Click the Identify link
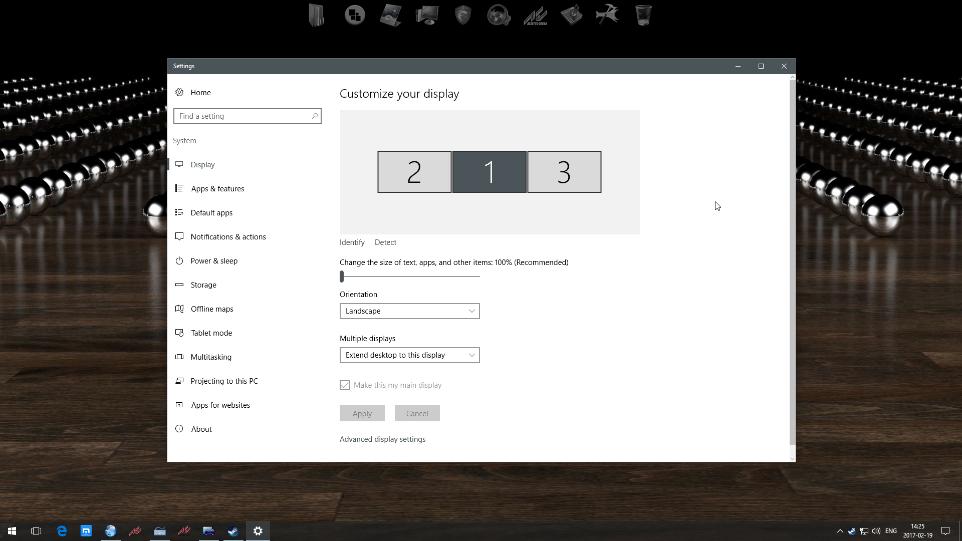The height and width of the screenshot is (541, 962). click(x=352, y=242)
